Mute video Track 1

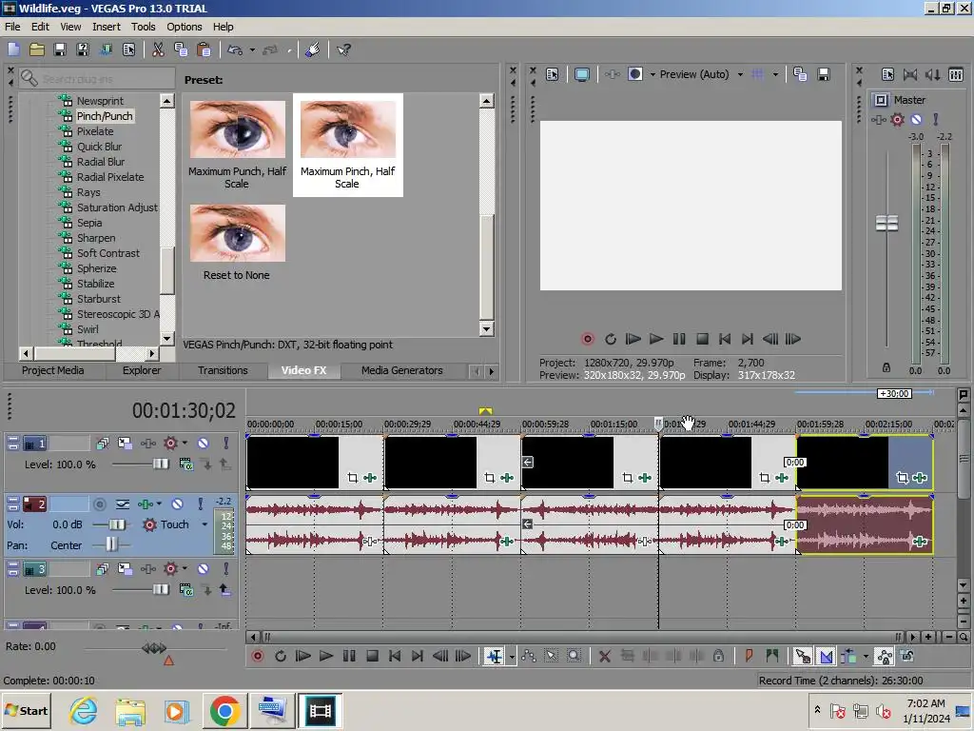[x=204, y=444]
